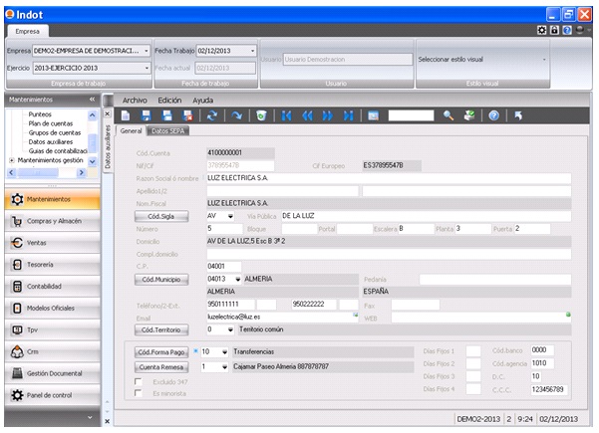Open the blue help question icon
599x433 pixels.
[493, 115]
